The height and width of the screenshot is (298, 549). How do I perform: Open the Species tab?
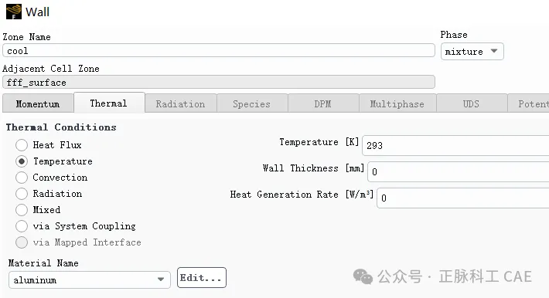pyautogui.click(x=252, y=104)
